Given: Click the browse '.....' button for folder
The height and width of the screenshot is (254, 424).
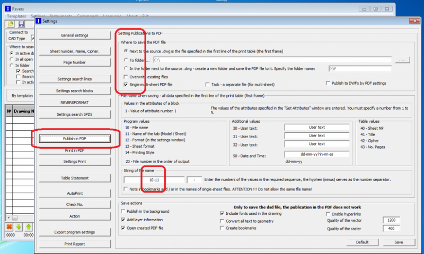Looking at the screenshot, I should [x=403, y=60].
